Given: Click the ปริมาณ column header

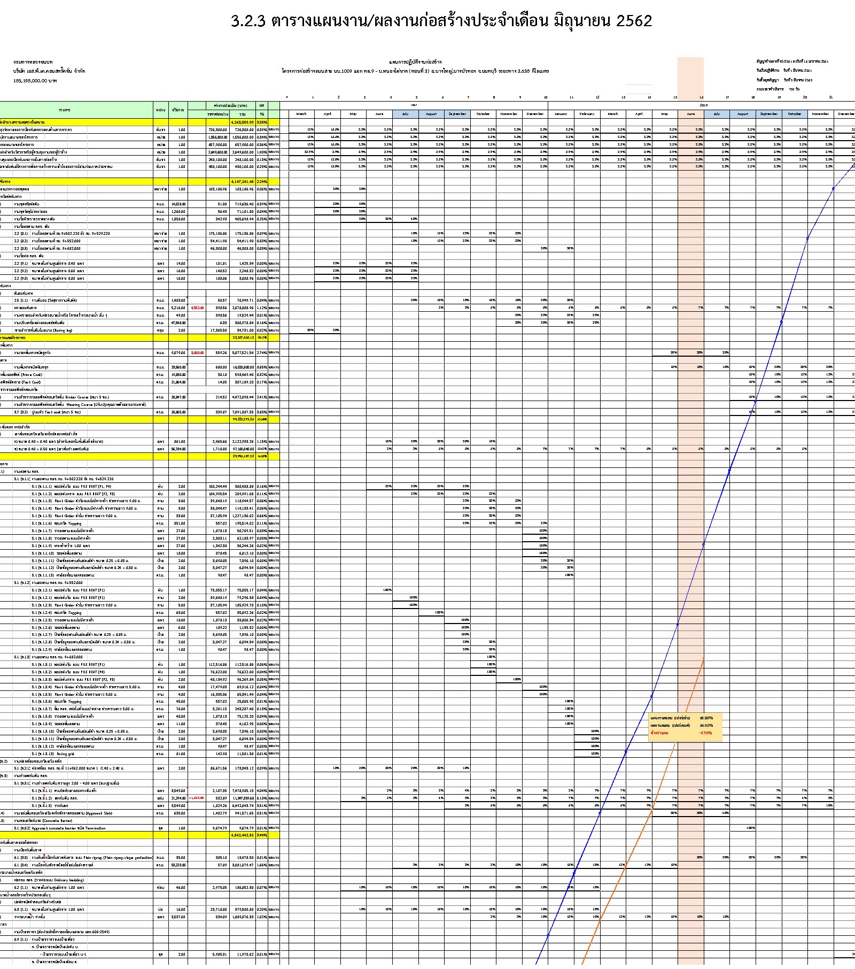Looking at the screenshot, I should (178, 110).
